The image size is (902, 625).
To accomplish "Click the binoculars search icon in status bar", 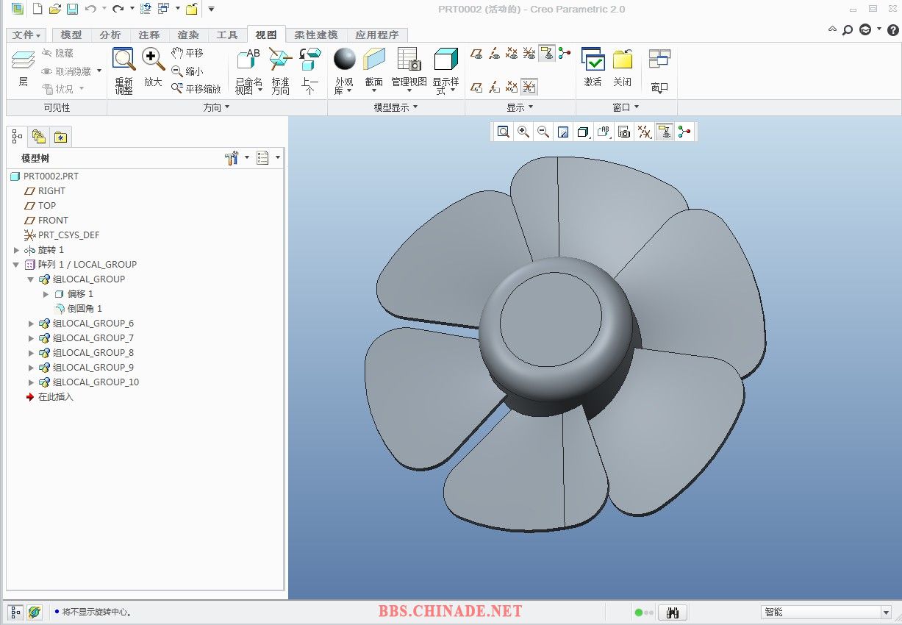I will click(672, 612).
